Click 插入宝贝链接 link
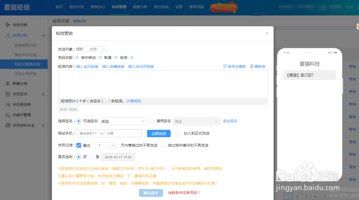 (x=87, y=66)
